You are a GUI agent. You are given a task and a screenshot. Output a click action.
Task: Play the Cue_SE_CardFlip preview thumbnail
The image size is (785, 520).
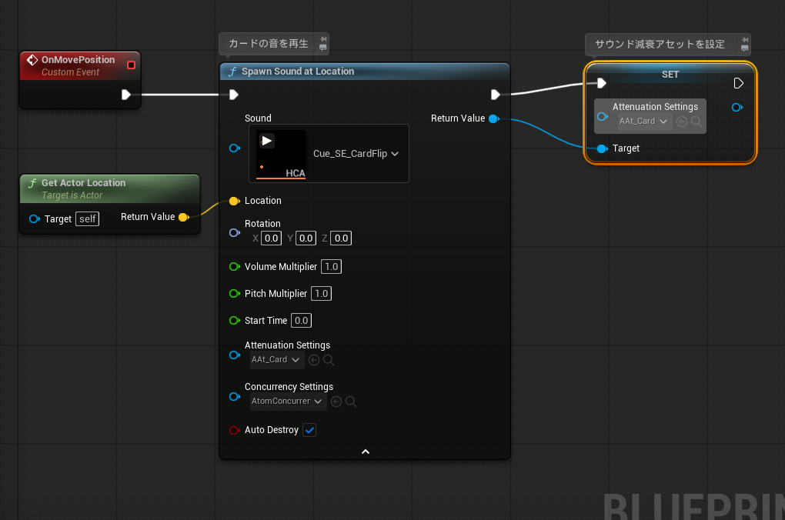pyautogui.click(x=267, y=141)
